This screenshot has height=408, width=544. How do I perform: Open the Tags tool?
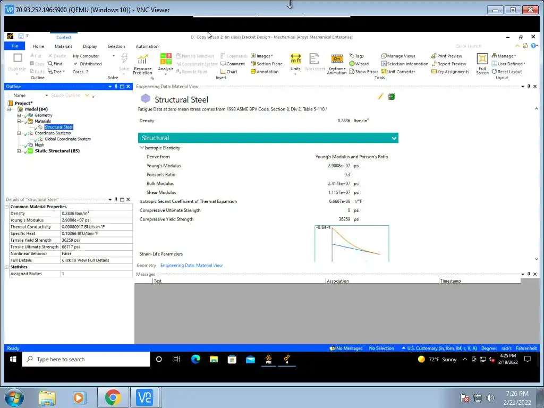[x=356, y=56]
